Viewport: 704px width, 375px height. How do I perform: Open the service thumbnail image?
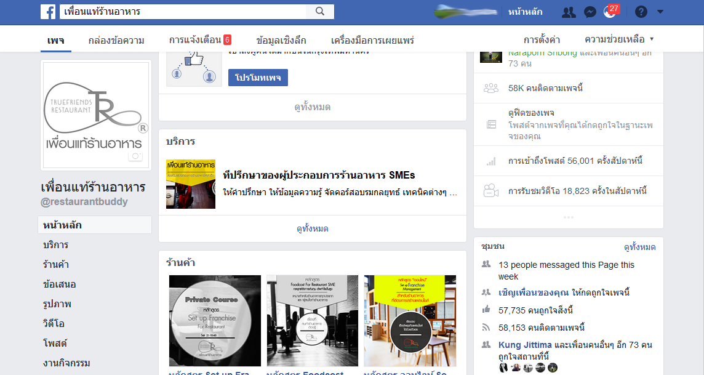(x=191, y=184)
